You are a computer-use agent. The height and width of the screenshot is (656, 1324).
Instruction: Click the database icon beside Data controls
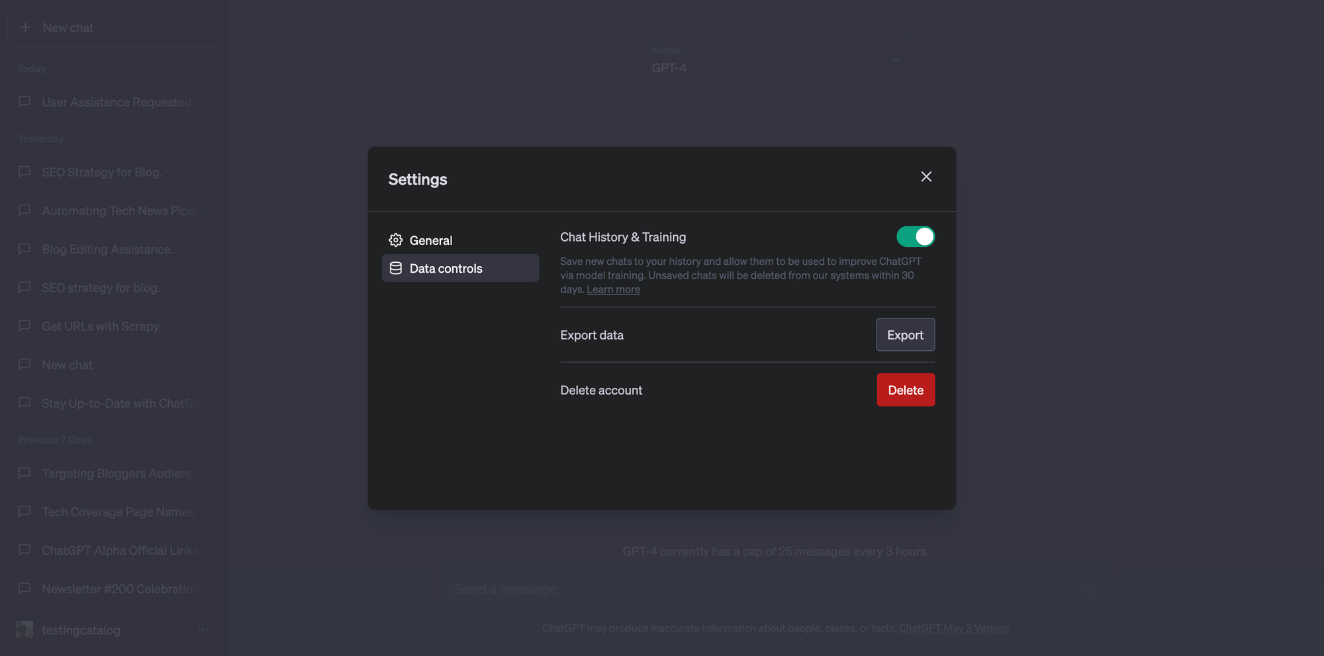click(396, 268)
